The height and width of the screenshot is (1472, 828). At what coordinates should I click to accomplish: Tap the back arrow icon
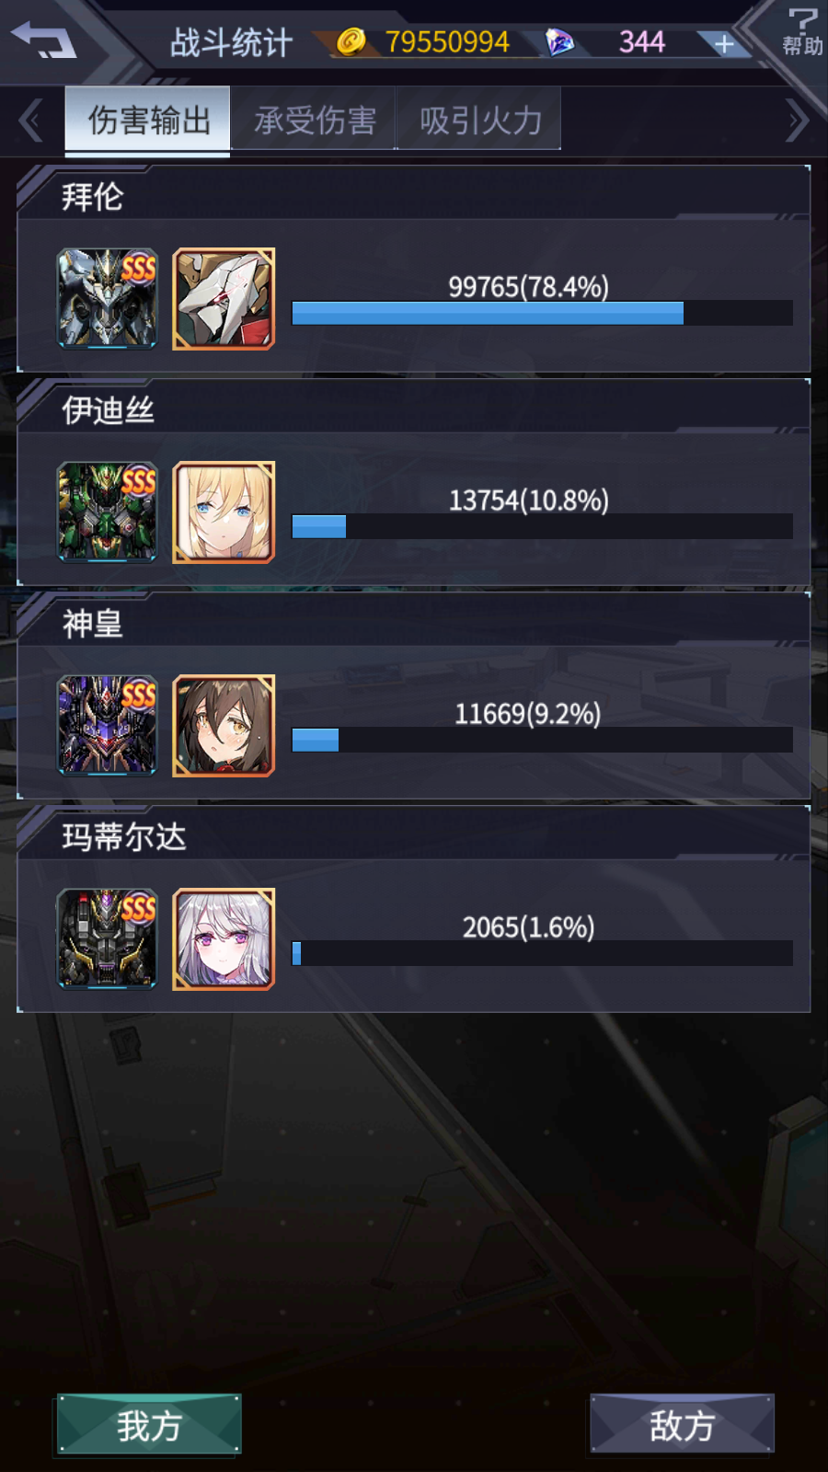tap(42, 40)
